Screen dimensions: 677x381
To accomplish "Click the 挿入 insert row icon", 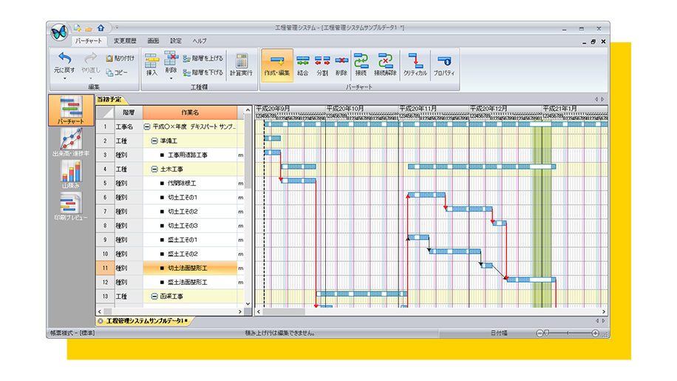I will pyautogui.click(x=152, y=63).
